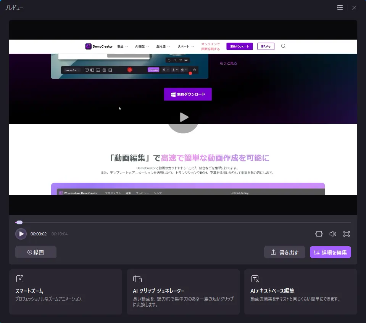Open the playlist panel icon in title bar
Viewport: 366px width, 323px height.
[x=340, y=8]
